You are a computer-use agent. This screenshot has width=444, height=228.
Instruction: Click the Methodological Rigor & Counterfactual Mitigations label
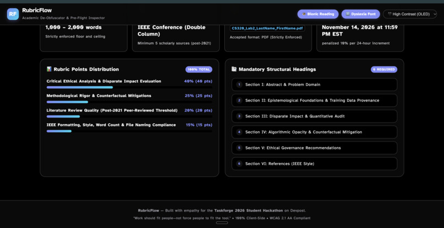pos(99,96)
